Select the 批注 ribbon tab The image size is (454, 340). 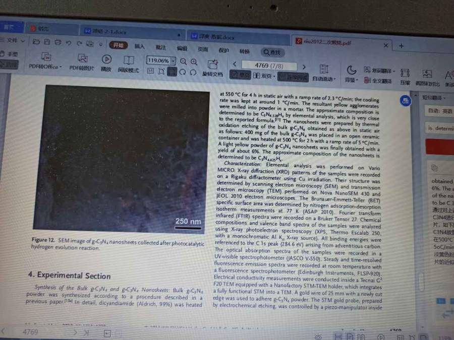[x=161, y=47]
